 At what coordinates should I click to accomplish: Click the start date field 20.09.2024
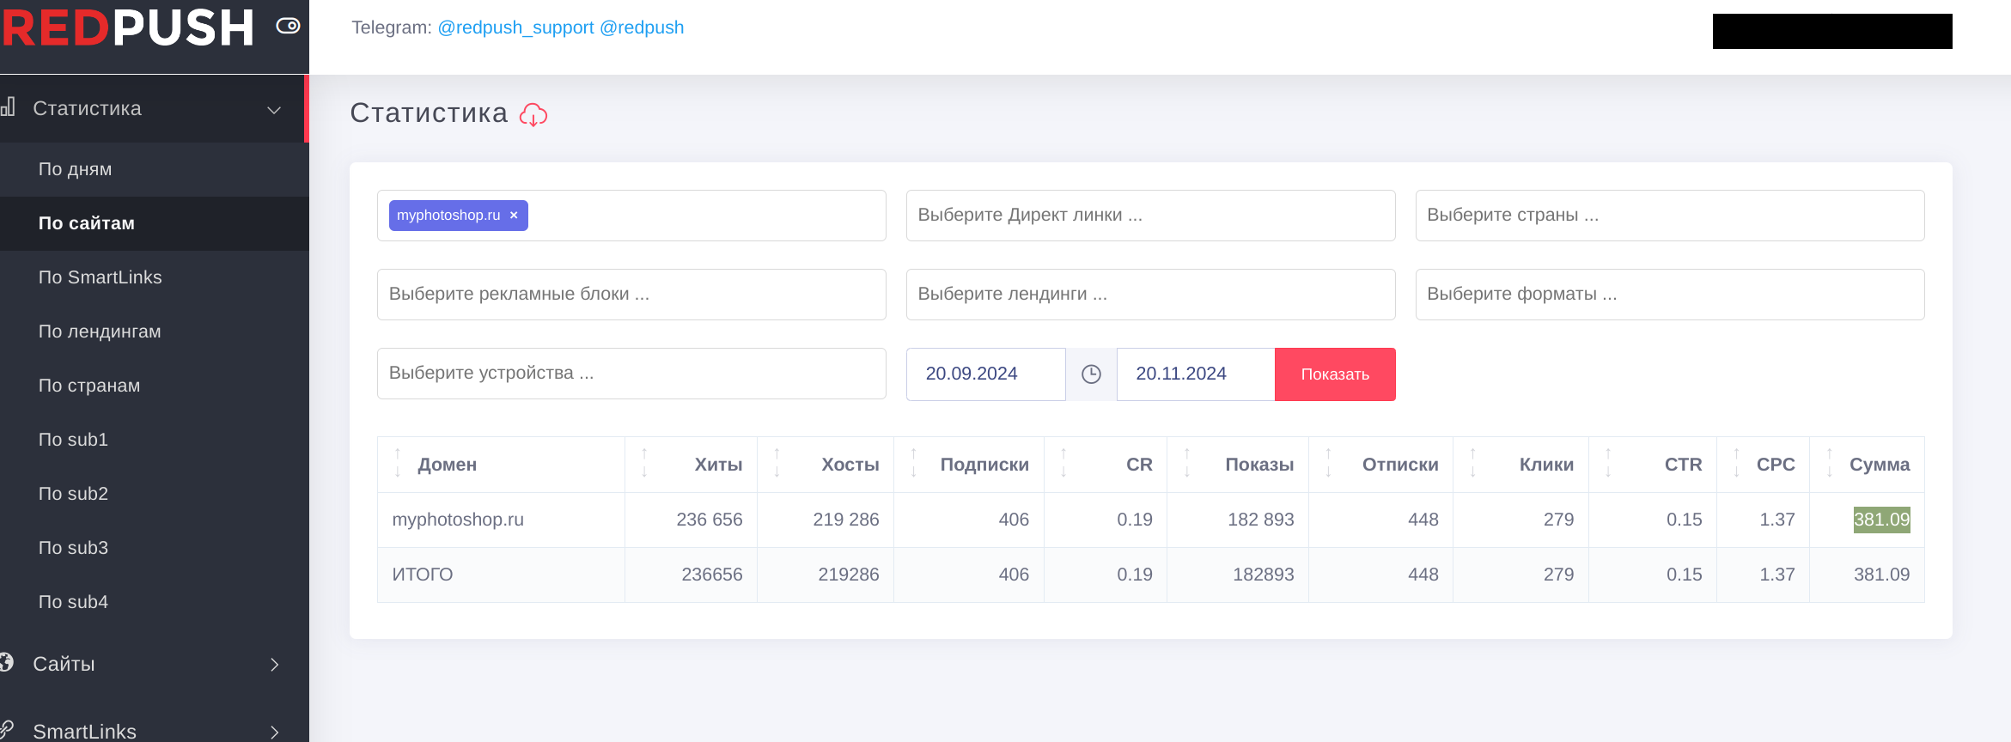coord(984,374)
